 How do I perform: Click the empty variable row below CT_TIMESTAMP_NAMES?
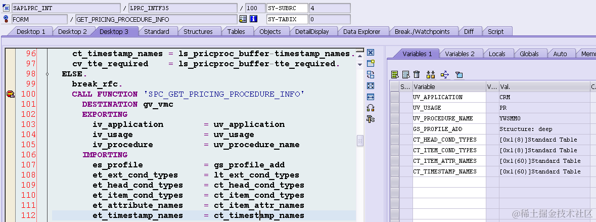click(x=449, y=182)
